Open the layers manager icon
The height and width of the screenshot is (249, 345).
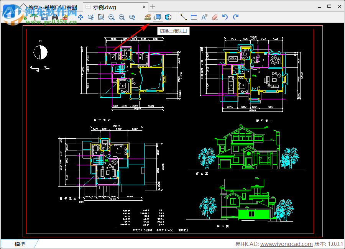click(x=148, y=17)
